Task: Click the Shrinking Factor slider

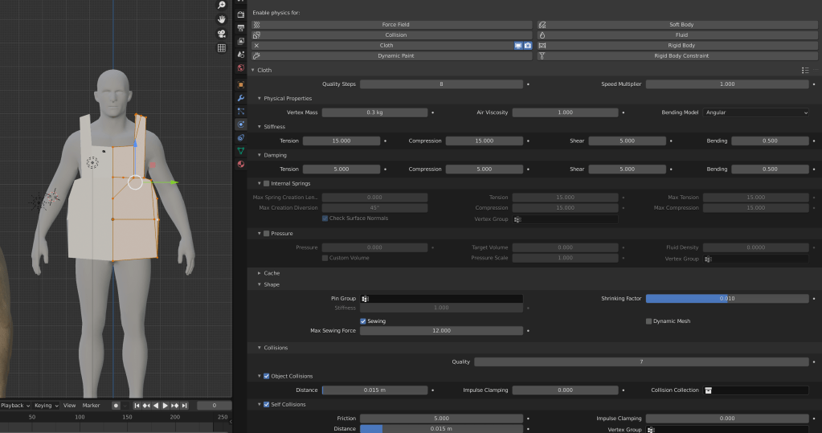Action: click(x=726, y=299)
